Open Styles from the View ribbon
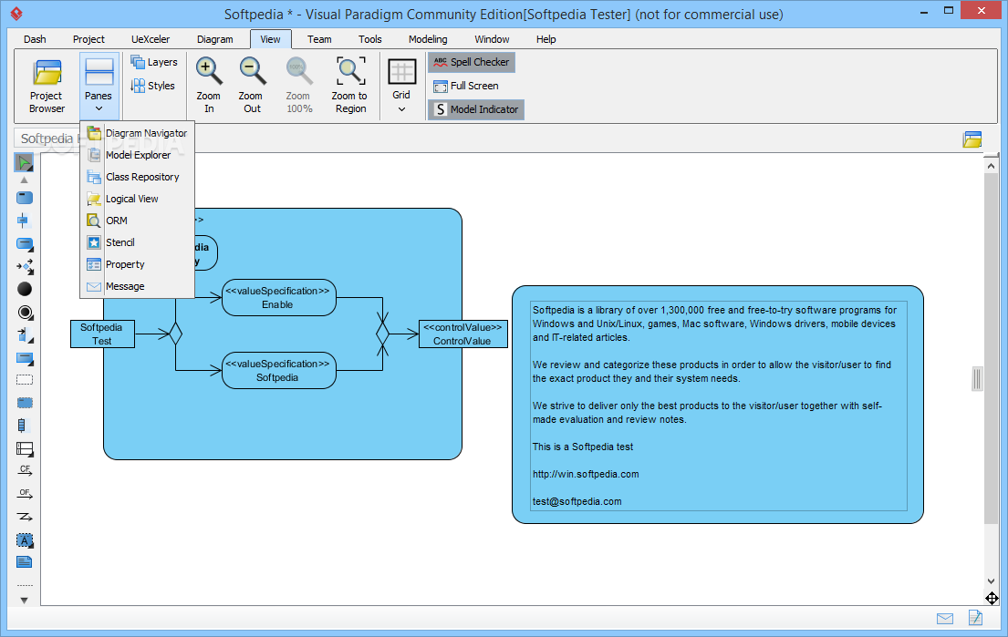 153,86
